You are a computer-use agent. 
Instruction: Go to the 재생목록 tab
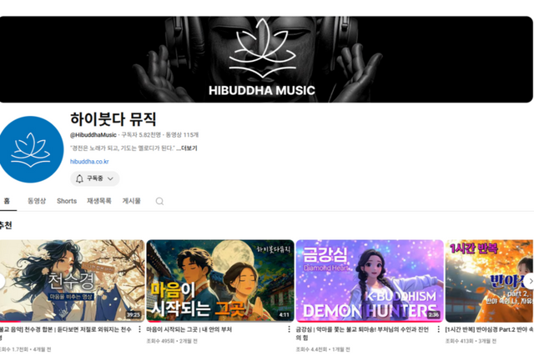[98, 201]
